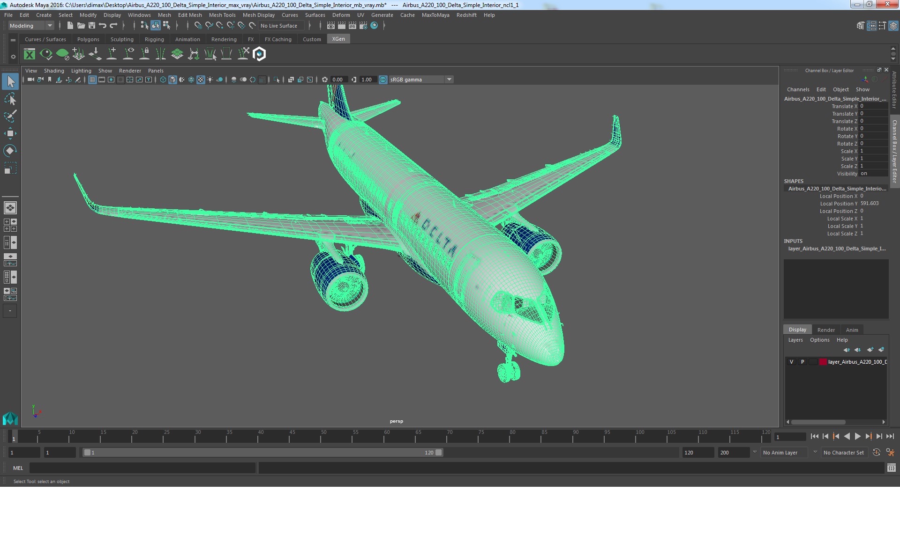Viewport: 900px width, 542px height.
Task: Click Create new layer icon in Layer Editor
Action: click(870, 350)
